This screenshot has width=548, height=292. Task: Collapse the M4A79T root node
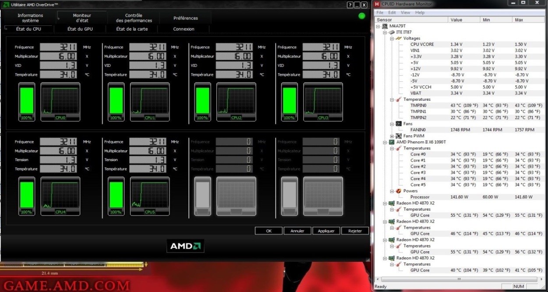378,26
